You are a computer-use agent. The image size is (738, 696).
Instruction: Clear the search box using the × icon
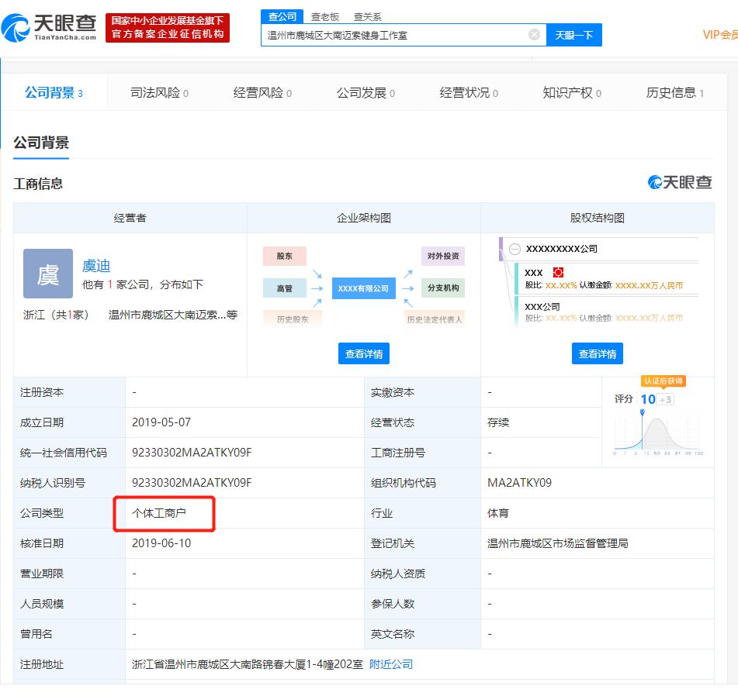[x=534, y=34]
